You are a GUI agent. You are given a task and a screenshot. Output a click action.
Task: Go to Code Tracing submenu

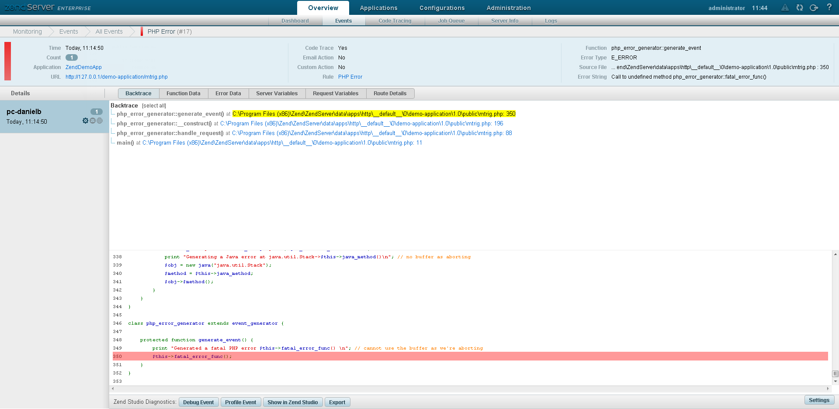click(x=395, y=21)
